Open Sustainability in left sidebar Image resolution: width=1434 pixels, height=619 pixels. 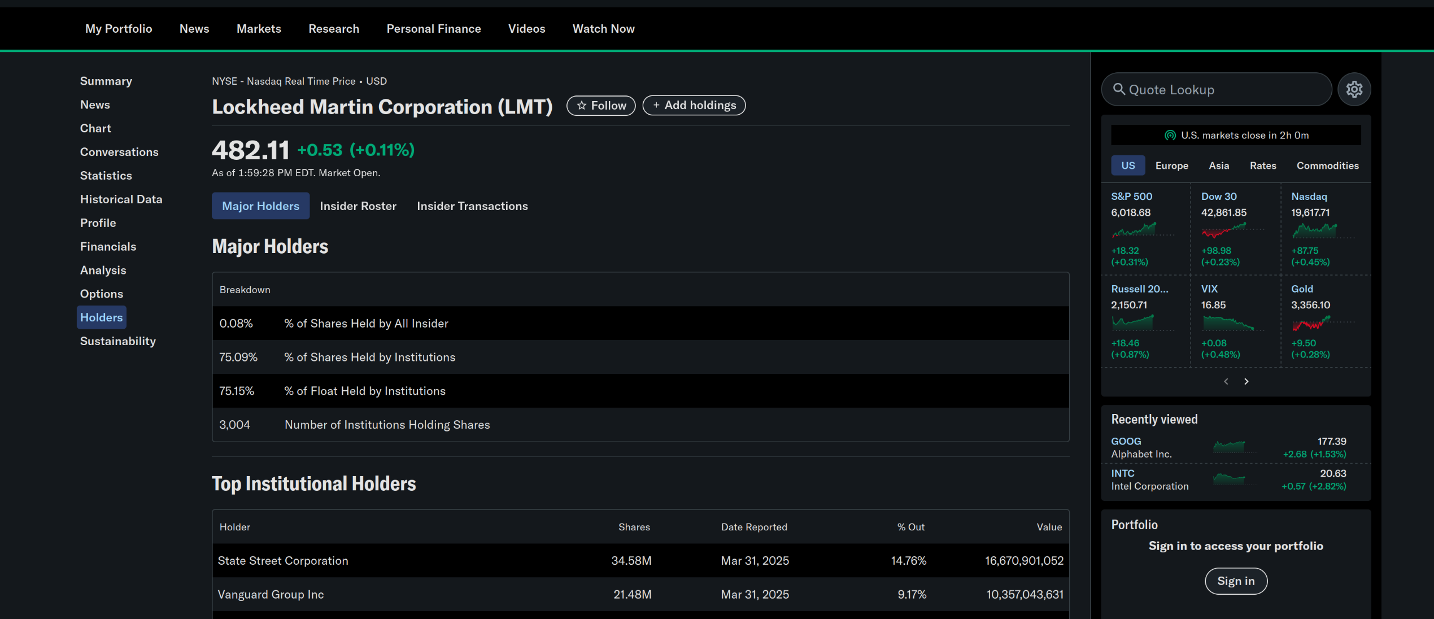[x=118, y=342]
